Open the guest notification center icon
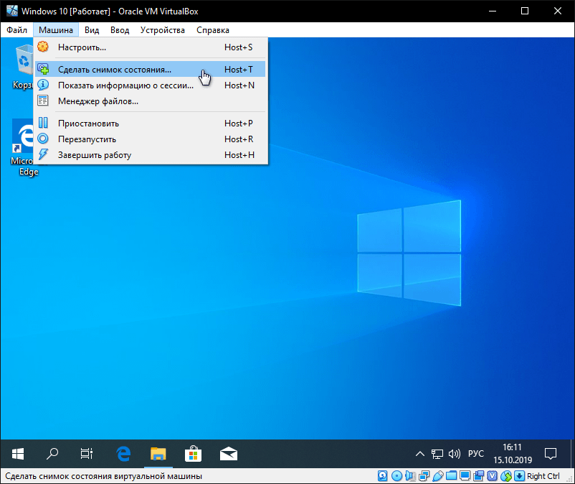 coord(551,454)
